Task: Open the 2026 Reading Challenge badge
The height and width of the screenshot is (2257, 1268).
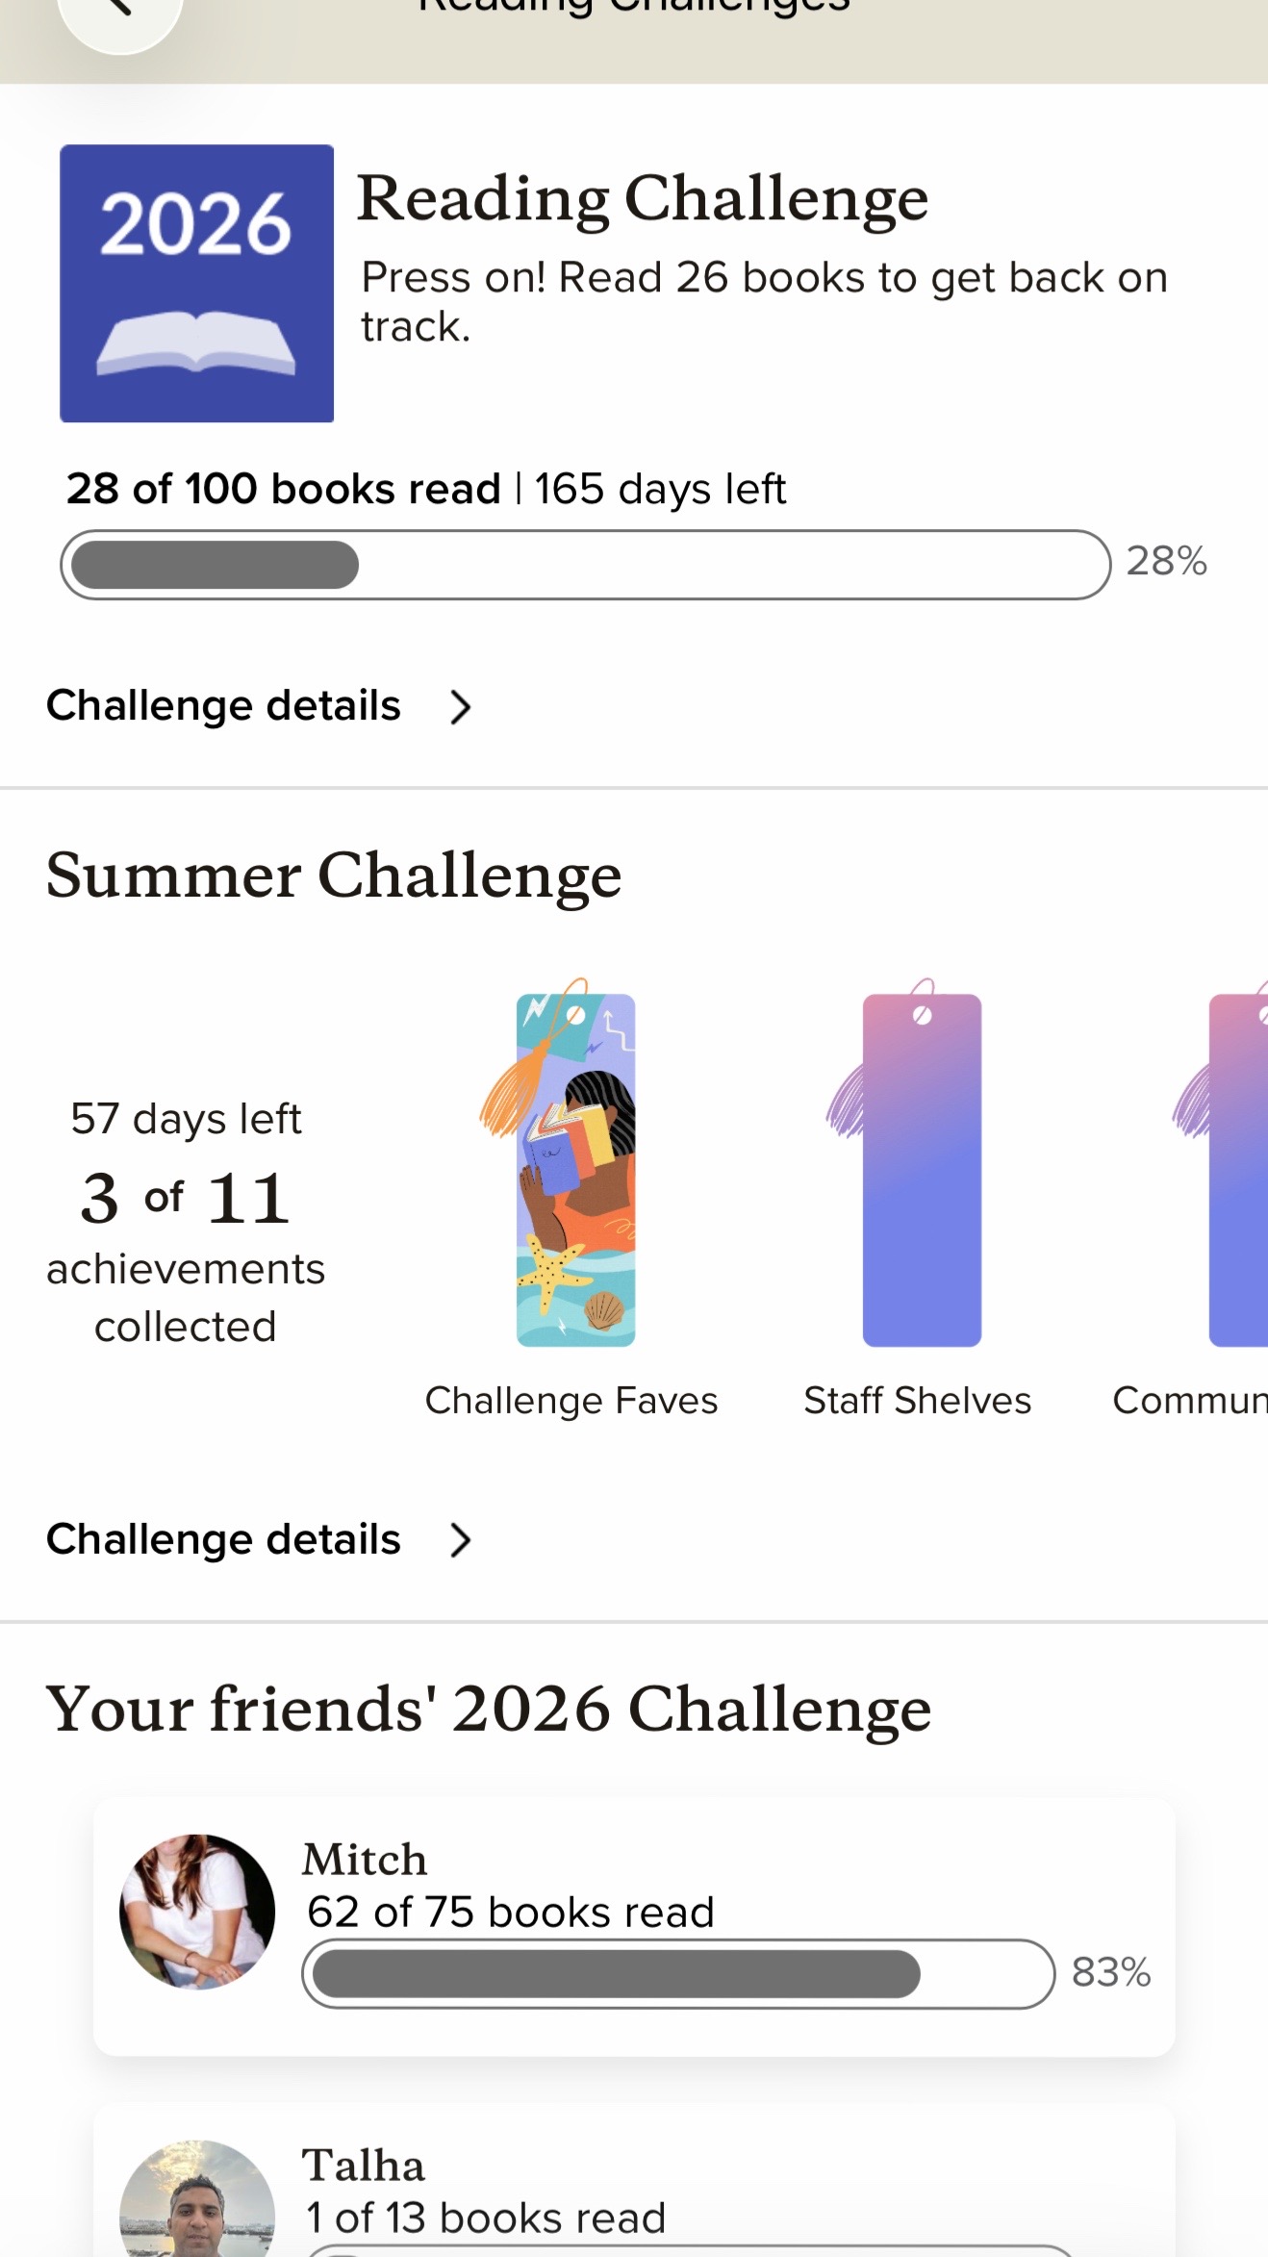Action: click(197, 283)
